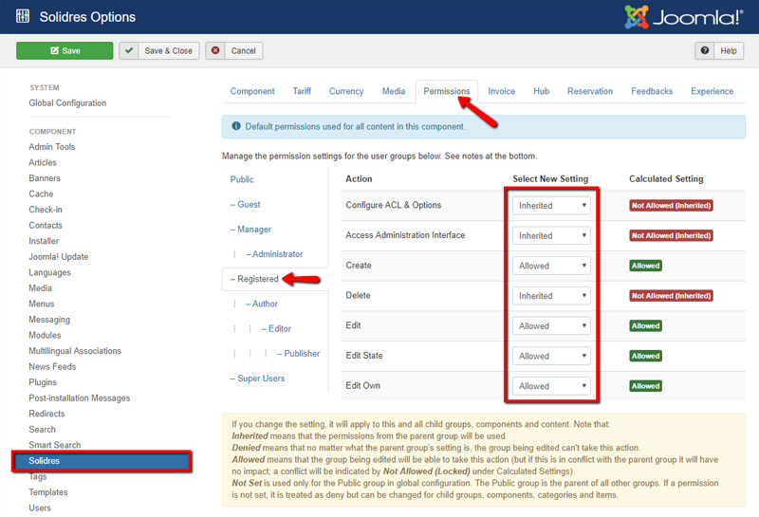The height and width of the screenshot is (517, 759).
Task: Open Menus component options
Action: (x=42, y=304)
